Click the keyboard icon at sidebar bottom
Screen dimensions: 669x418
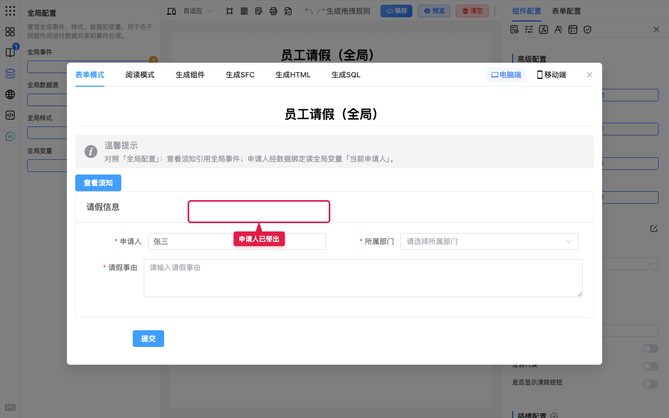point(10,408)
